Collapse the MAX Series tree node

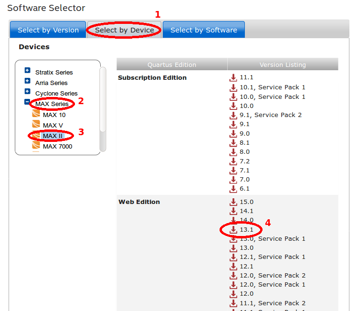[27, 102]
